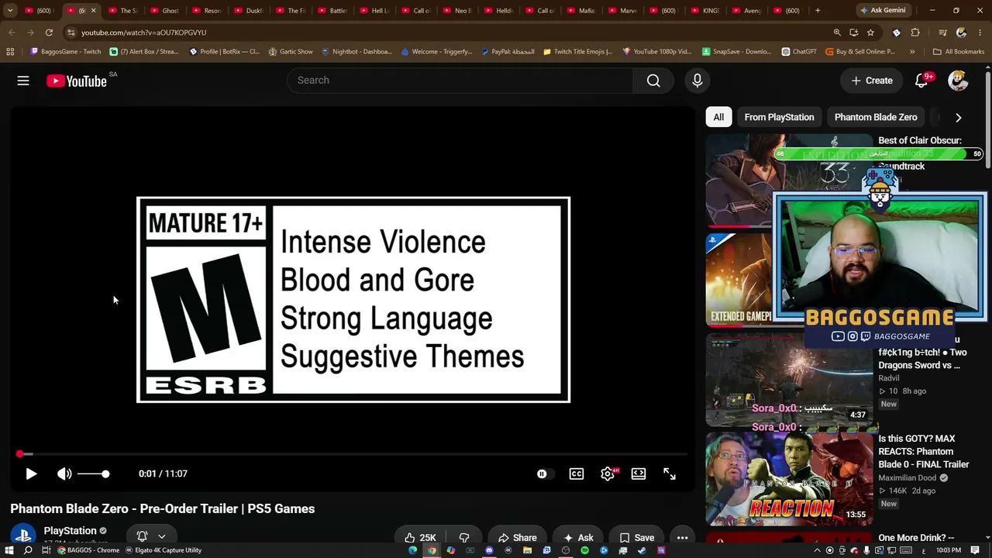Screen dimensions: 992x558
Task: Start voice search with microphone icon
Action: tap(697, 81)
